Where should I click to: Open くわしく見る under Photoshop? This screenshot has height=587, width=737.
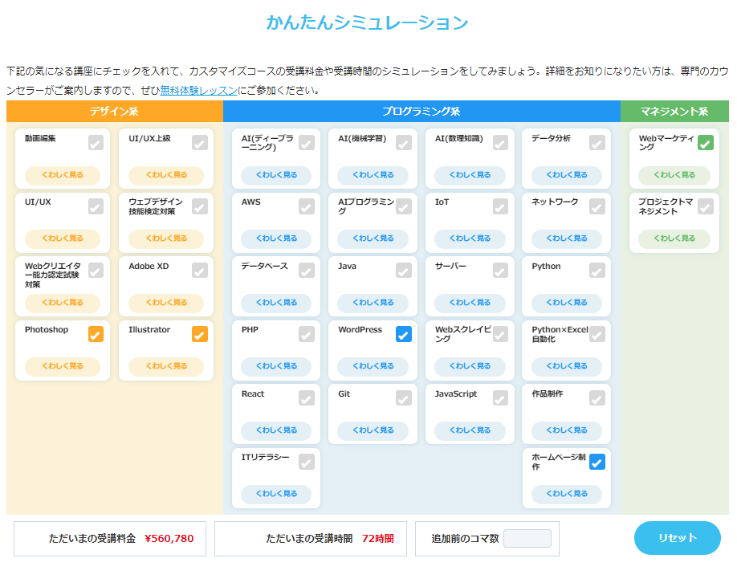[63, 366]
